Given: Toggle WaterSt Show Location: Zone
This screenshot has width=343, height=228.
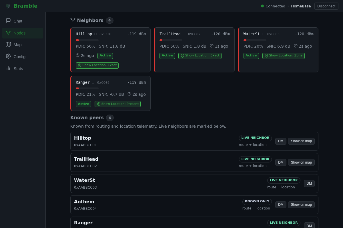Looking at the screenshot, I should 284,56.
